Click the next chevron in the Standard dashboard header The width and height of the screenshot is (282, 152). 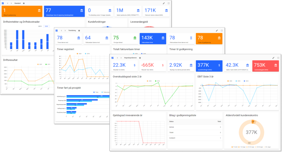(x=11, y=3)
